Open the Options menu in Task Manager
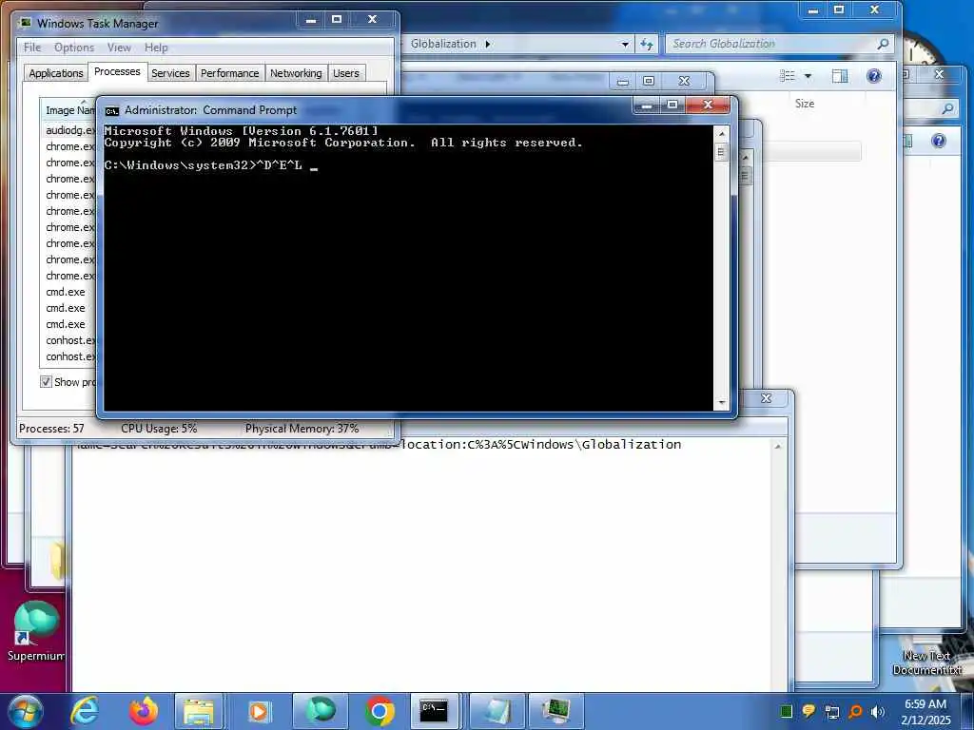The image size is (974, 730). pos(74,48)
